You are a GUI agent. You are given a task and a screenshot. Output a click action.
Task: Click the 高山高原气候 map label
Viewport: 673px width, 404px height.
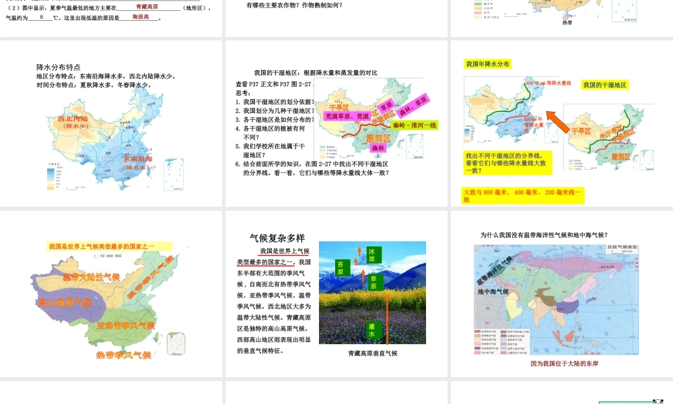[x=65, y=303]
